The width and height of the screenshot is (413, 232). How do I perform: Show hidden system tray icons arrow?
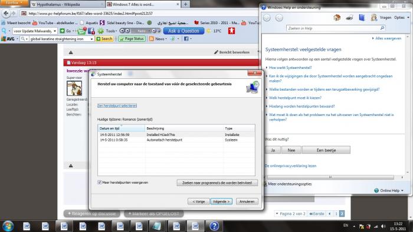(354, 226)
